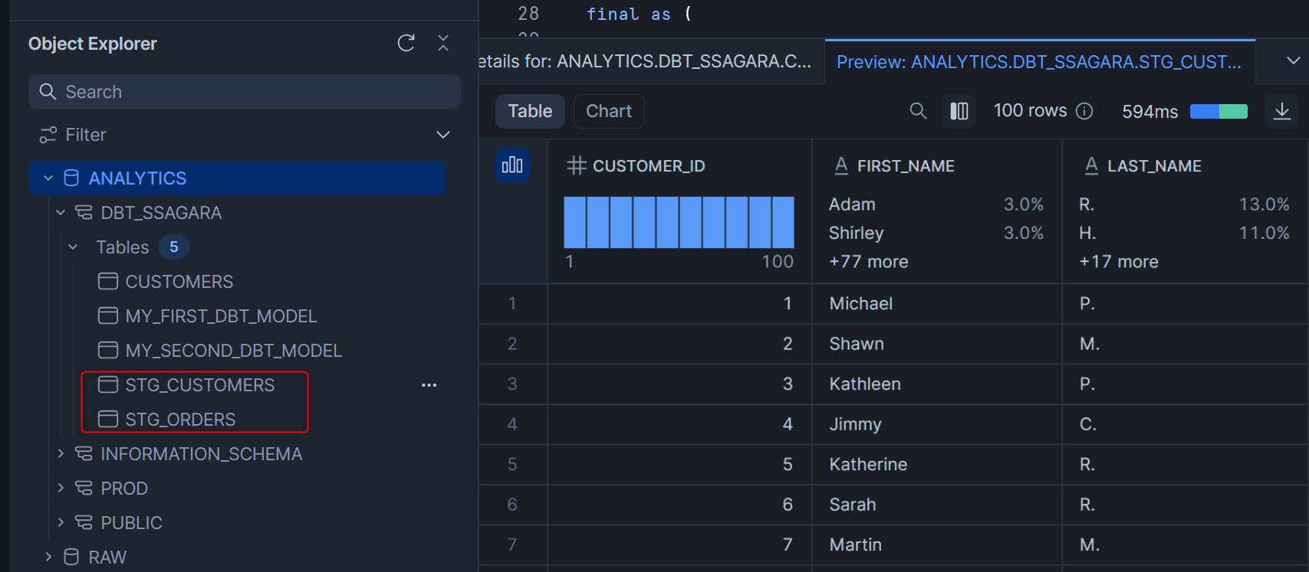This screenshot has width=1309, height=572.
Task: Click the FIRST_NAME text type icon
Action: [841, 165]
